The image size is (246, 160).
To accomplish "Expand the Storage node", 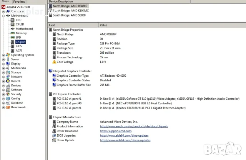I will 3,73.
